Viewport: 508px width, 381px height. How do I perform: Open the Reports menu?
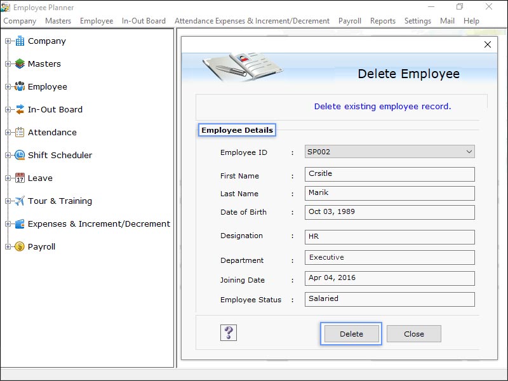click(383, 20)
